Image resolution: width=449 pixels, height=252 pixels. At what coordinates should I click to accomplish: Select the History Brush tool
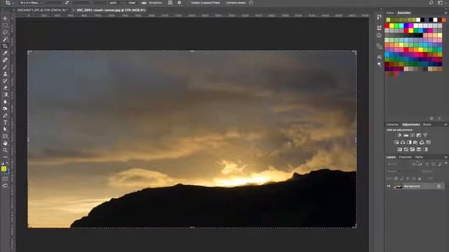[x=5, y=81]
